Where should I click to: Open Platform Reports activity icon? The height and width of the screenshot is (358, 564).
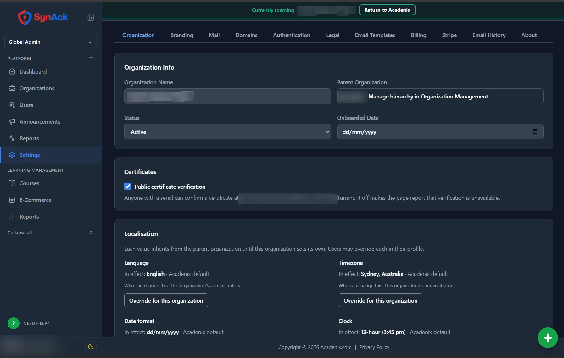tap(12, 138)
